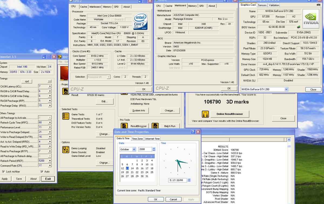324x204 pixels.
Task: Click the Options demo settings icon
Action: [x=66, y=150]
